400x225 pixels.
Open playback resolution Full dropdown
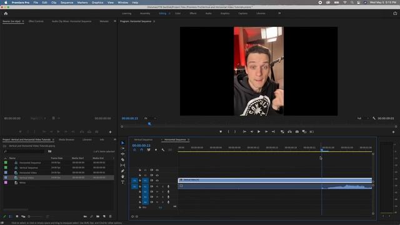coord(363,118)
